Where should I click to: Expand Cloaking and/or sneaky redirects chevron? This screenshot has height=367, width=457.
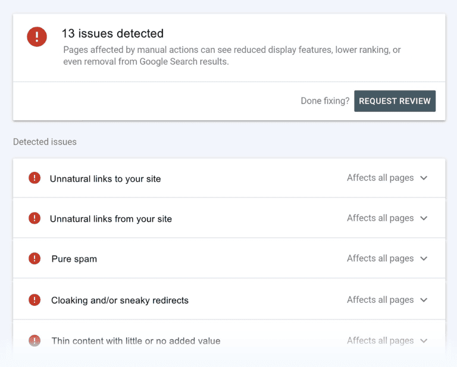pos(424,300)
